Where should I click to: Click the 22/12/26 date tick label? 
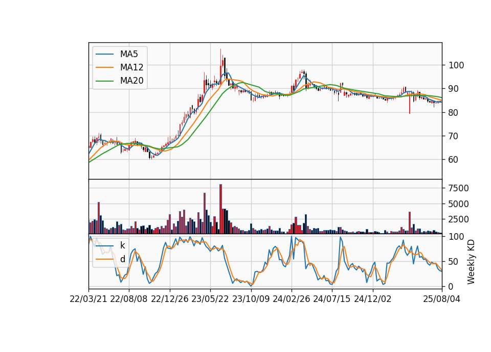170,299
